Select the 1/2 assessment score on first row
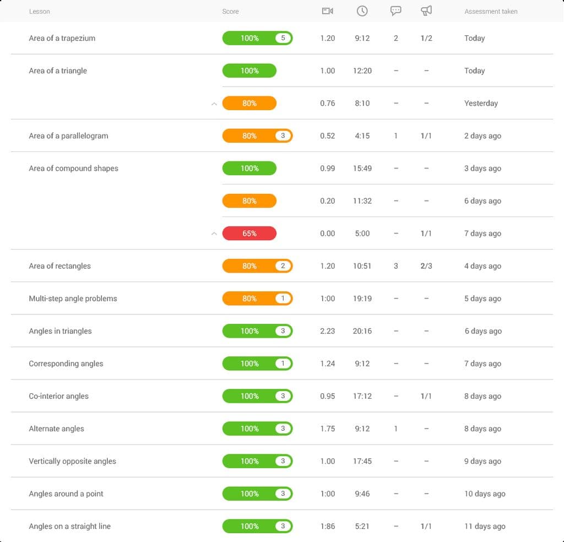The height and width of the screenshot is (542, 564). coord(426,38)
